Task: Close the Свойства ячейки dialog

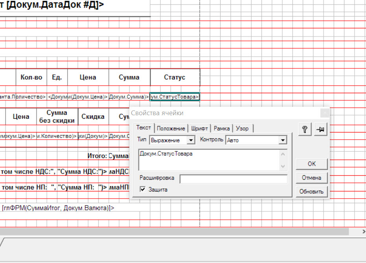Action: (325, 113)
